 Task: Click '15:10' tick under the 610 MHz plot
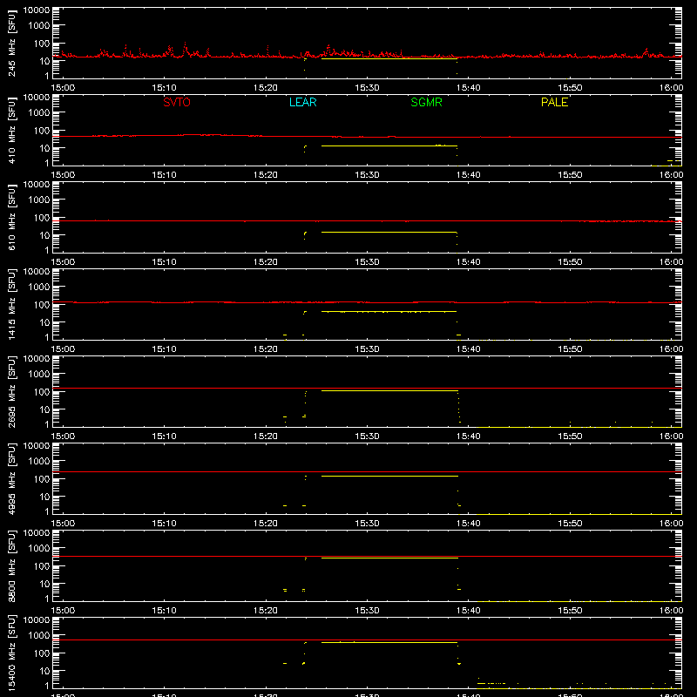point(164,262)
